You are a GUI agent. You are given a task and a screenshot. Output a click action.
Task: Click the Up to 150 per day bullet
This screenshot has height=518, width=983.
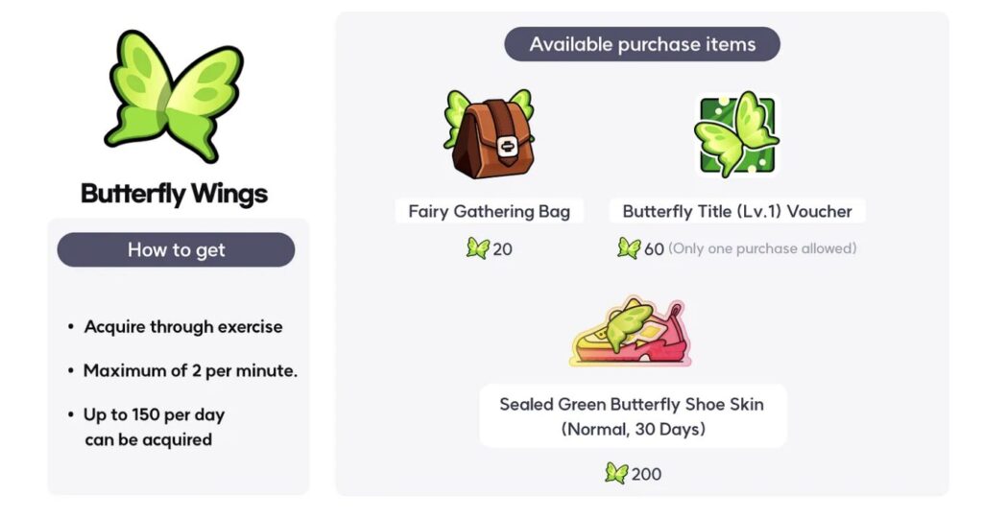pyautogui.click(x=146, y=427)
